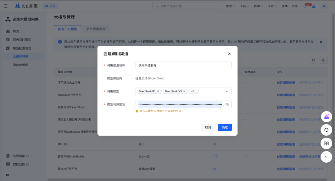Image resolution: width=335 pixels, height=181 pixels.
Task: Collapse floating tools with chevron button
Action: tap(326, 157)
